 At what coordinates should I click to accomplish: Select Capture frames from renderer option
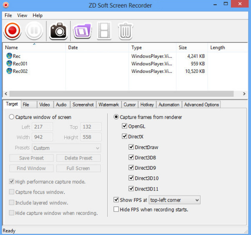[x=116, y=117]
